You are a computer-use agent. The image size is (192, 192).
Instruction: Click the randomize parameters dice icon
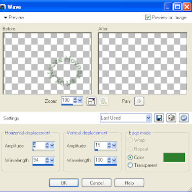pos(171,118)
